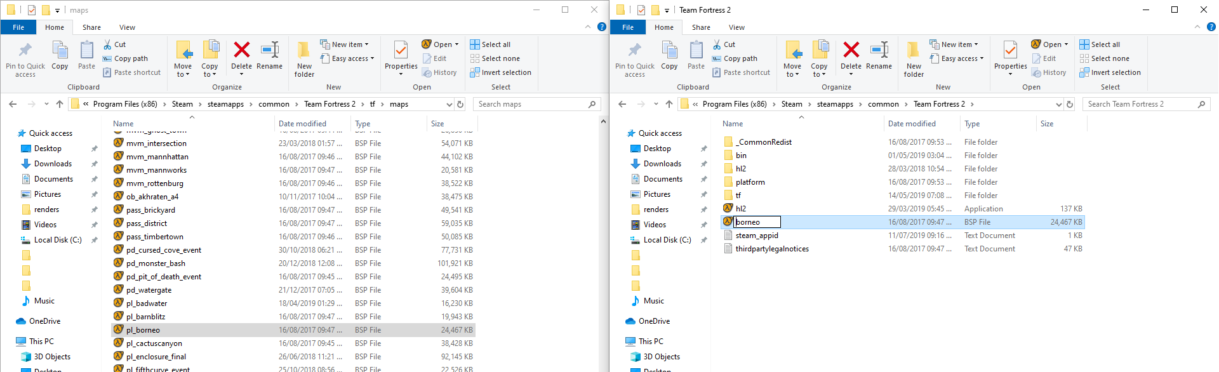Select pl_borneo file in maps window
Image resolution: width=1219 pixels, height=372 pixels.
293,330
